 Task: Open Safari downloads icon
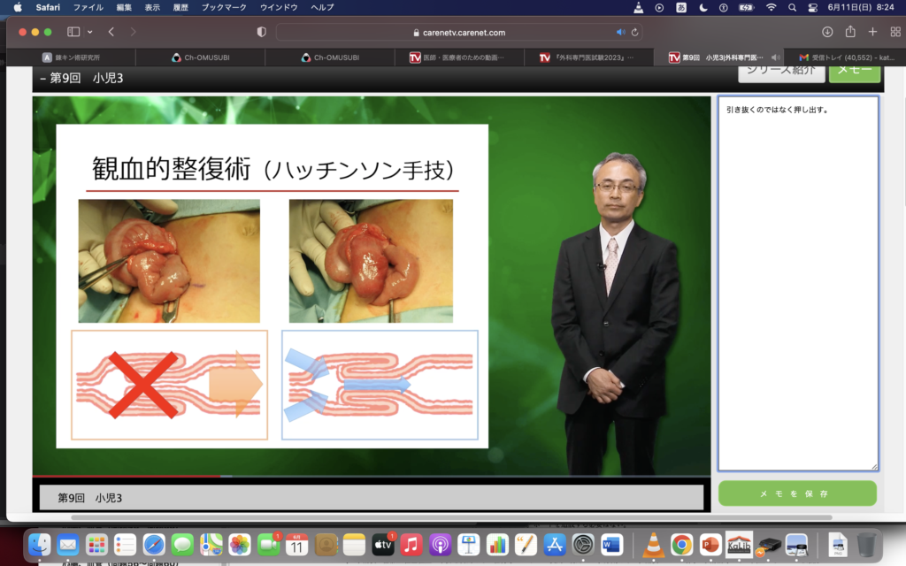(x=827, y=32)
